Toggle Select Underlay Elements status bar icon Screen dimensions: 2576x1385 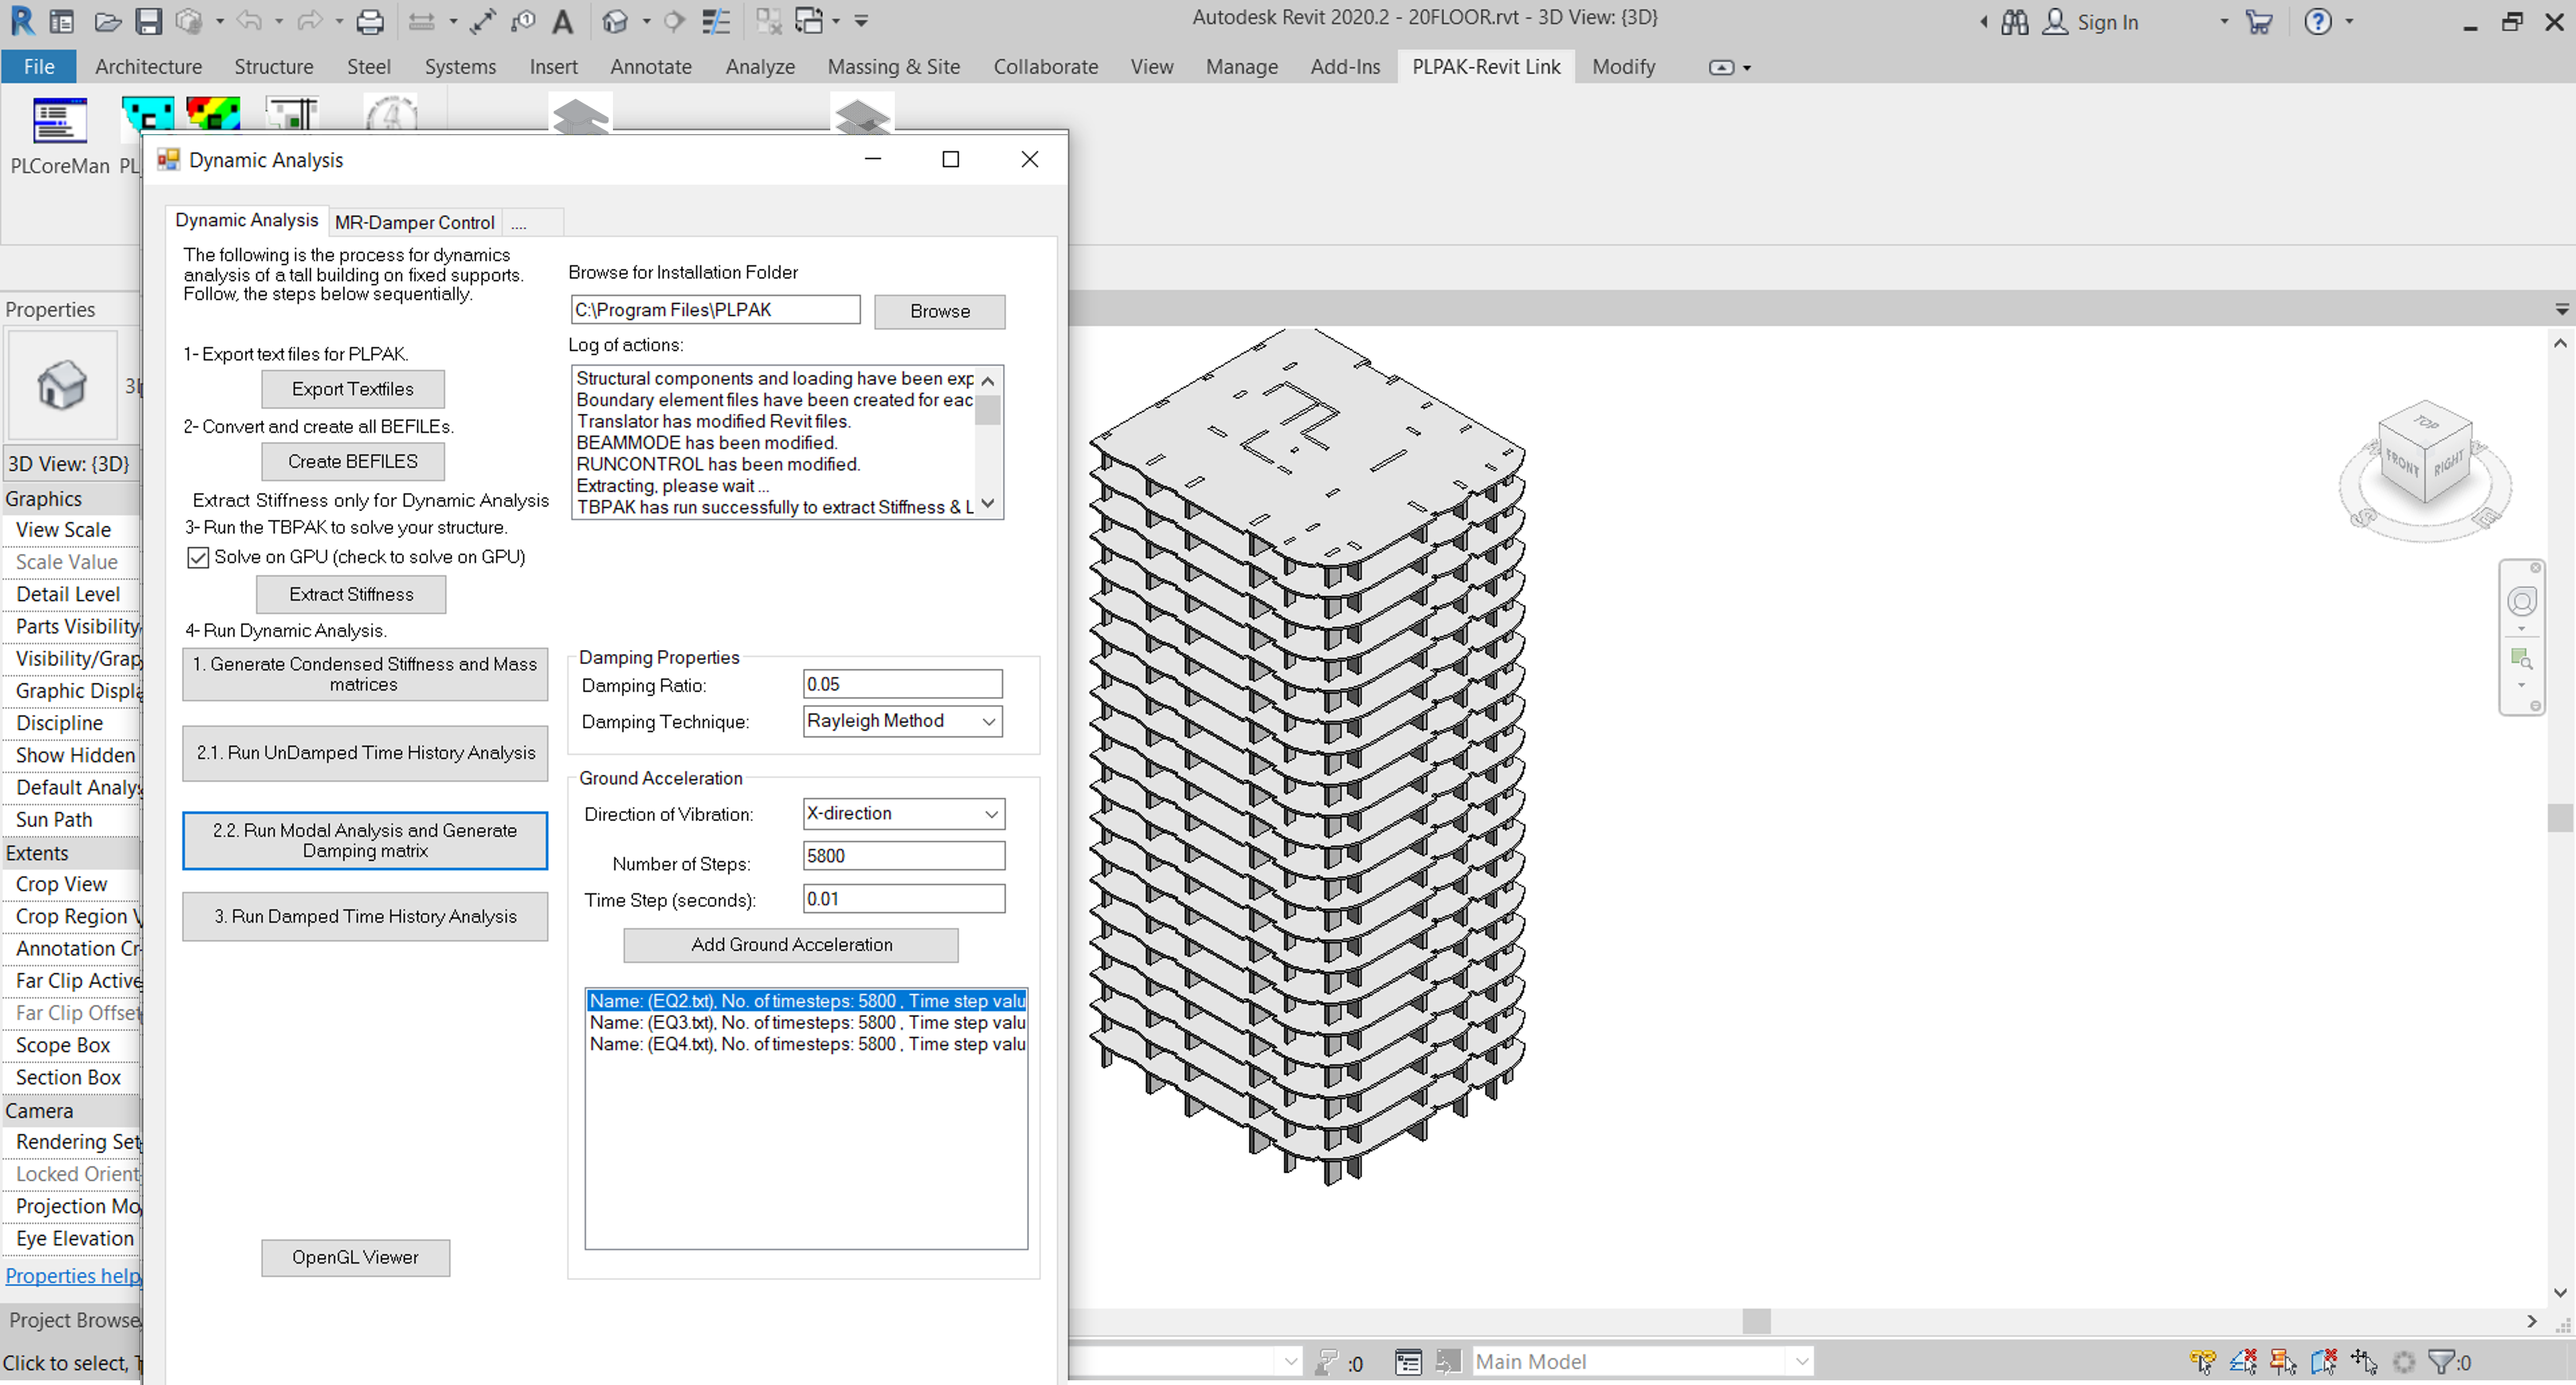click(2243, 1361)
